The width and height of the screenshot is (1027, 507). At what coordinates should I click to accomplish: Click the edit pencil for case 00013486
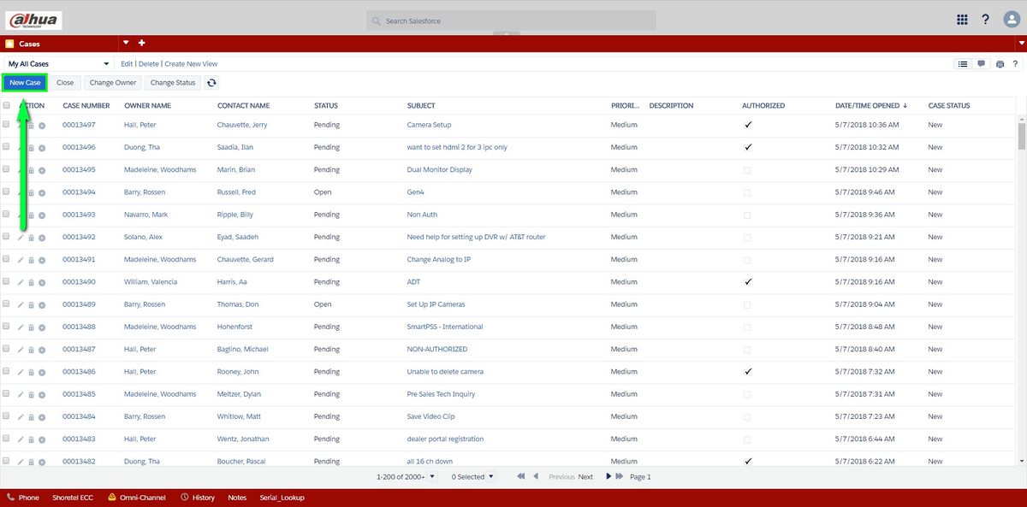tap(21, 372)
